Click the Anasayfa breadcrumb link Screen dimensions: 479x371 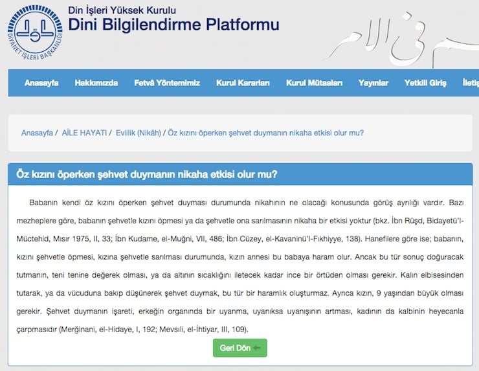point(37,133)
